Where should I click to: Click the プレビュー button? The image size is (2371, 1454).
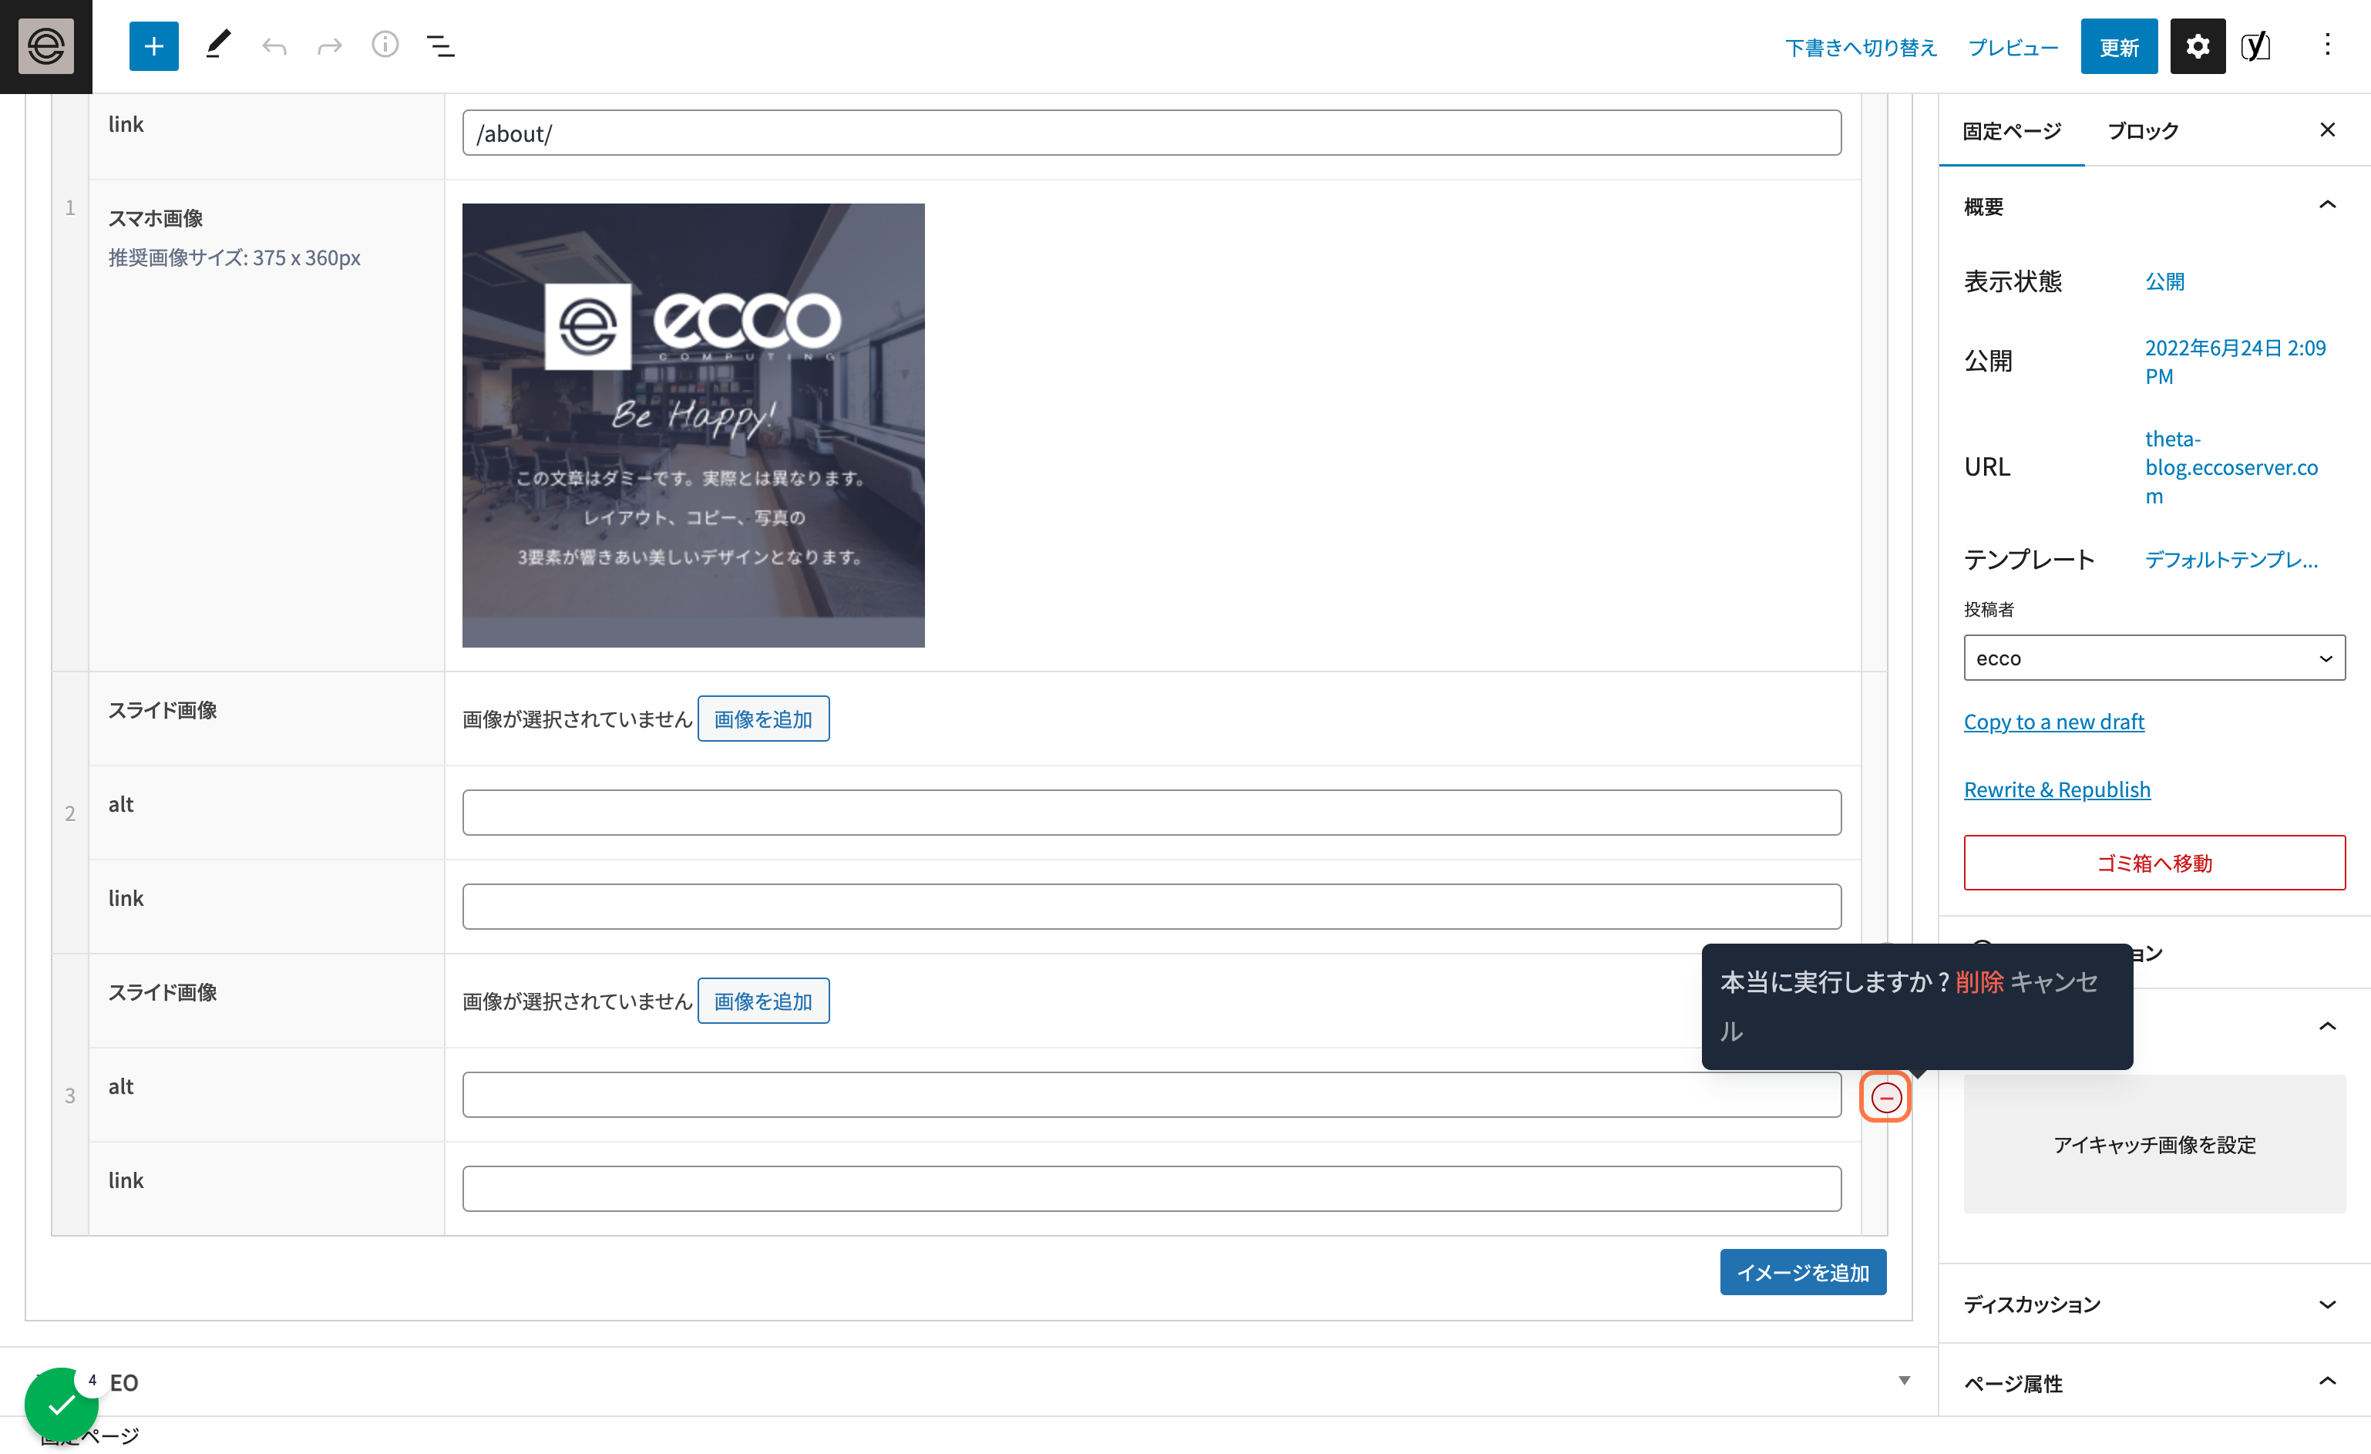(x=2012, y=47)
